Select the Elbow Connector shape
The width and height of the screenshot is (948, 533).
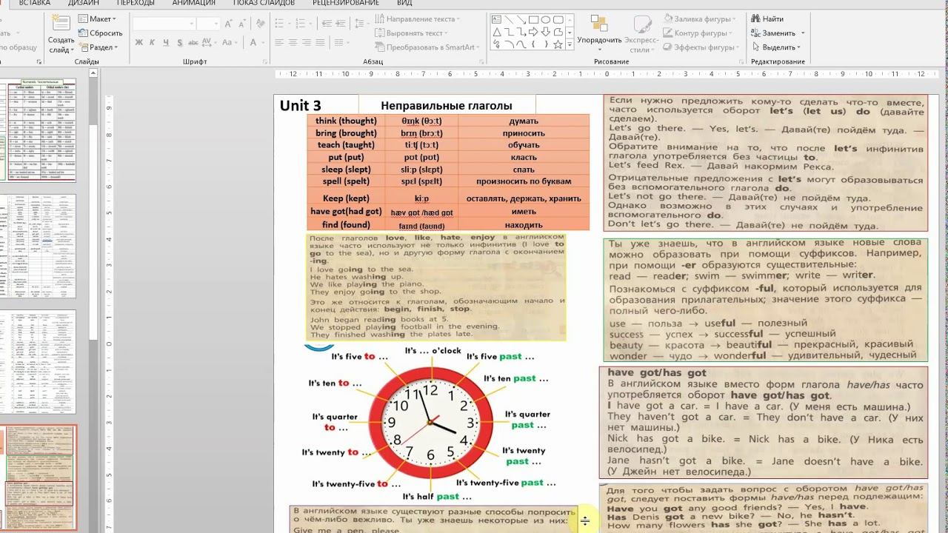tap(509, 32)
